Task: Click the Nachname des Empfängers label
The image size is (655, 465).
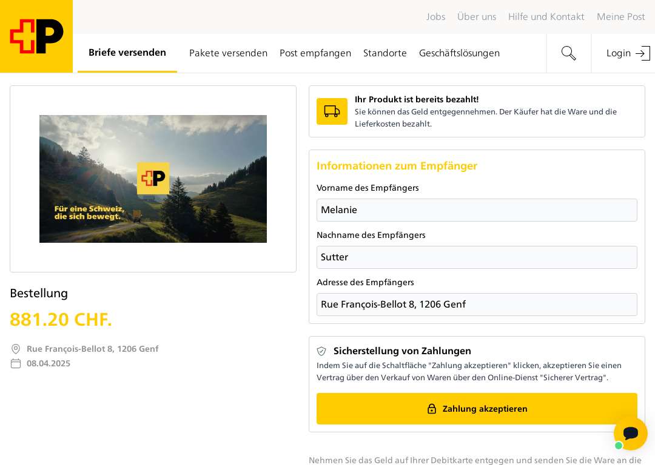Action: [371, 235]
